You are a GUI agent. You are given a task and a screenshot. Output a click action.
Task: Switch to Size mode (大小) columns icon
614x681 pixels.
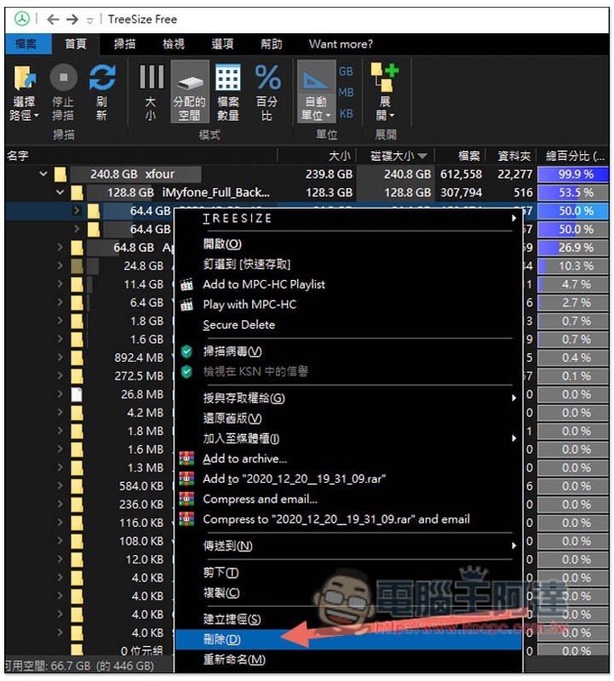152,77
